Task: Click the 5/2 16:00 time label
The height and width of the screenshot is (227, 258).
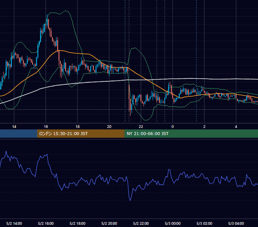Action: tap(46, 223)
